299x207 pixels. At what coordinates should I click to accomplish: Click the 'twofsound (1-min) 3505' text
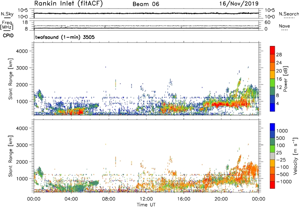65,37
